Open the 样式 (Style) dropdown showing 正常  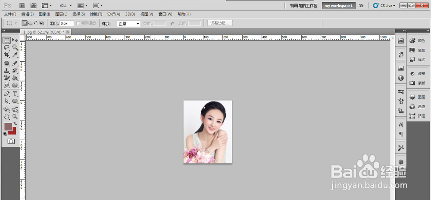pos(128,24)
